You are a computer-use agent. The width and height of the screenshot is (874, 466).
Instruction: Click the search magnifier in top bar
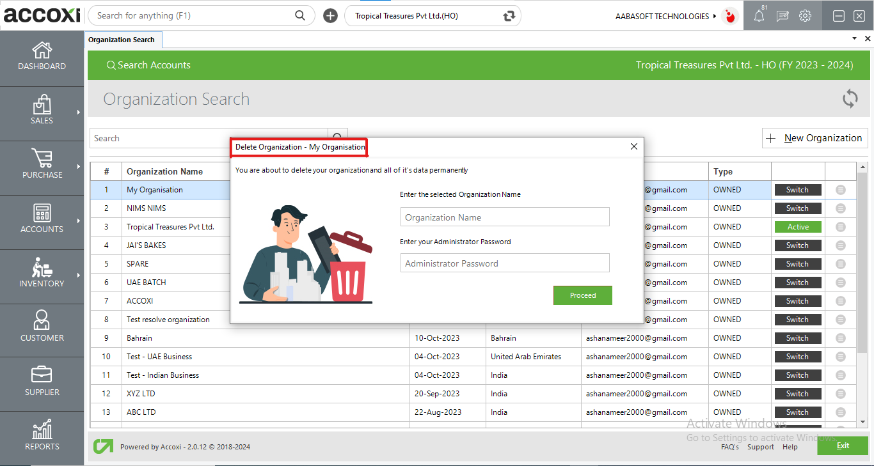coord(300,15)
